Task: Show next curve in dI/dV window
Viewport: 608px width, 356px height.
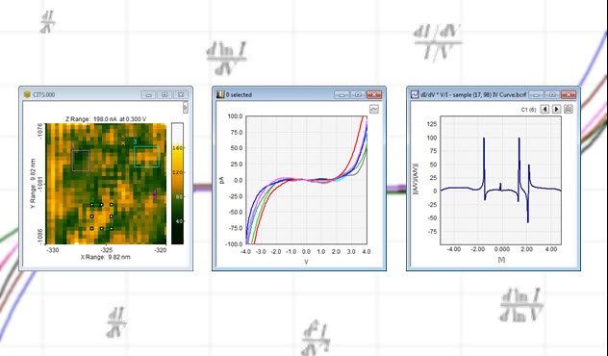Action: click(556, 110)
